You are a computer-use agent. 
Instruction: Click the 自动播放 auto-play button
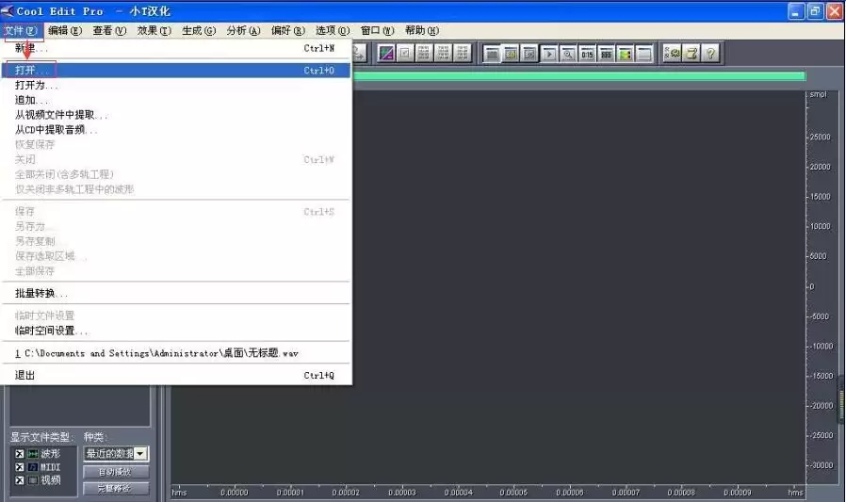pyautogui.click(x=116, y=472)
